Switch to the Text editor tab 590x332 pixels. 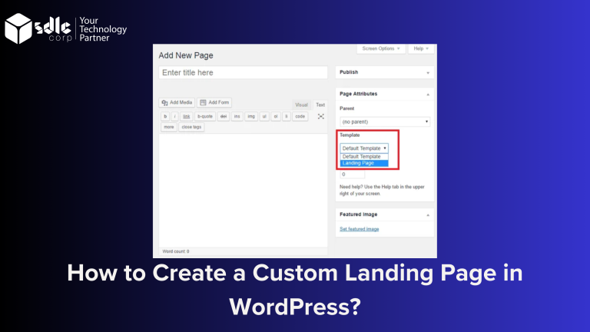(x=320, y=105)
